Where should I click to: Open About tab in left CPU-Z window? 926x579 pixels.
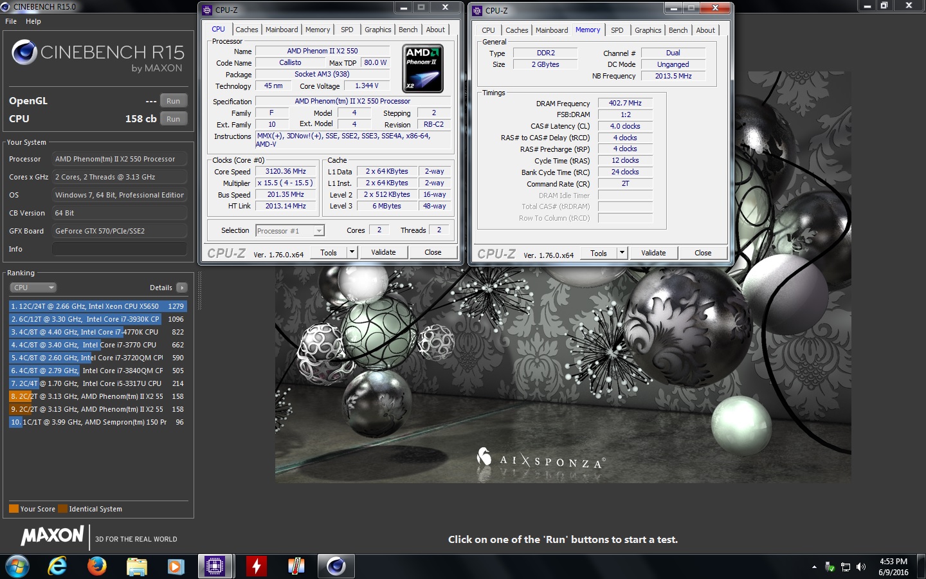(435, 30)
